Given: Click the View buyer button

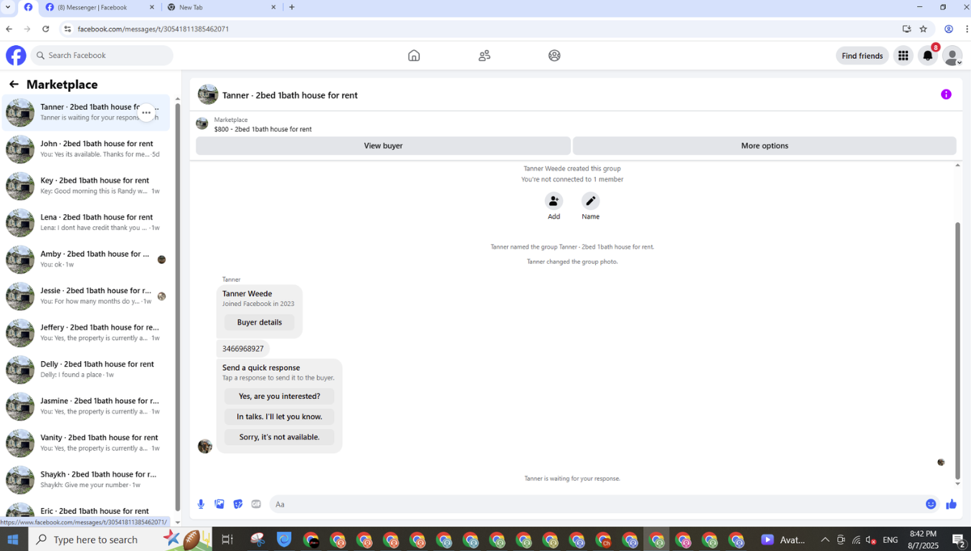Looking at the screenshot, I should coord(383,145).
